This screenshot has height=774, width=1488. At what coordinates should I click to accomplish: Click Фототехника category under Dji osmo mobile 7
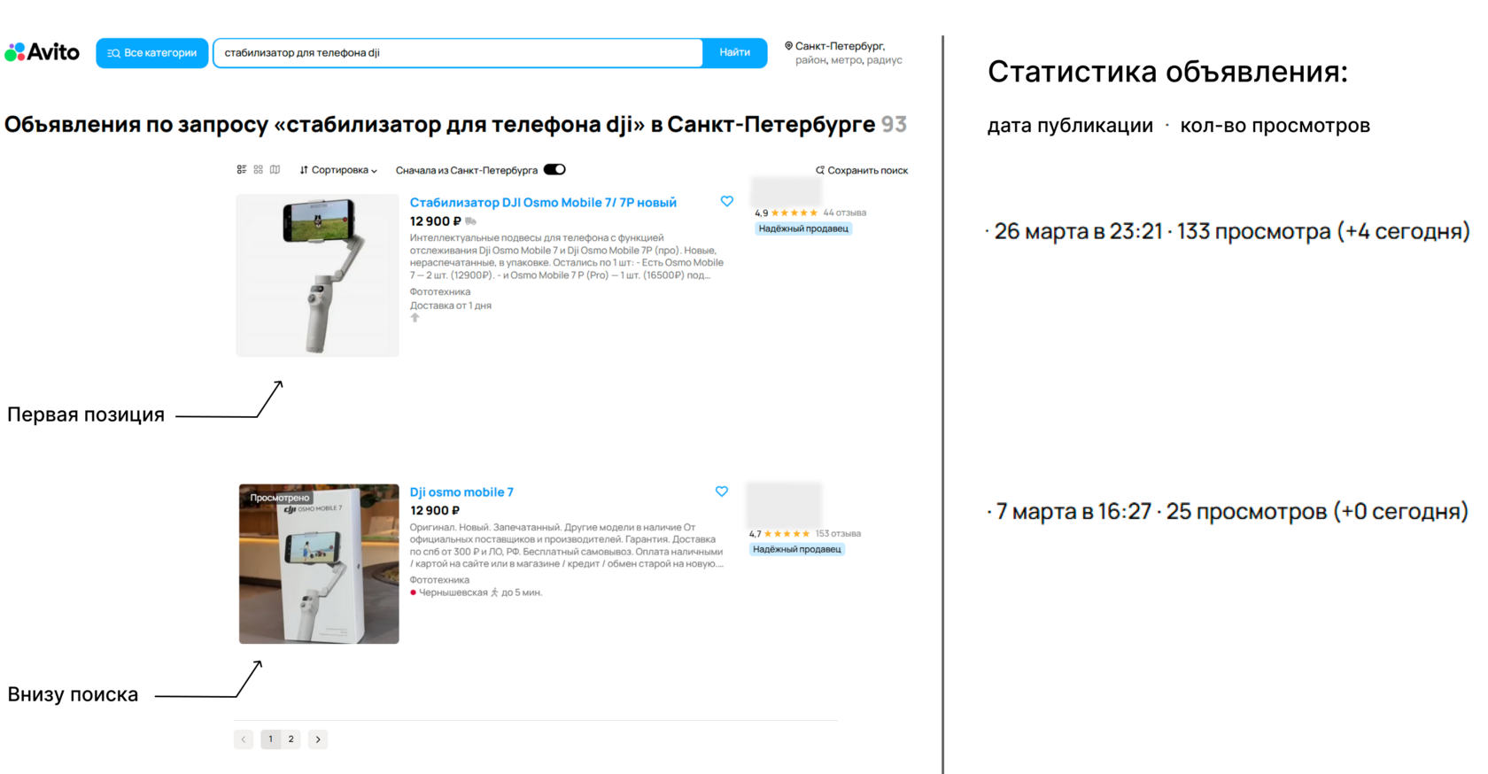click(439, 580)
